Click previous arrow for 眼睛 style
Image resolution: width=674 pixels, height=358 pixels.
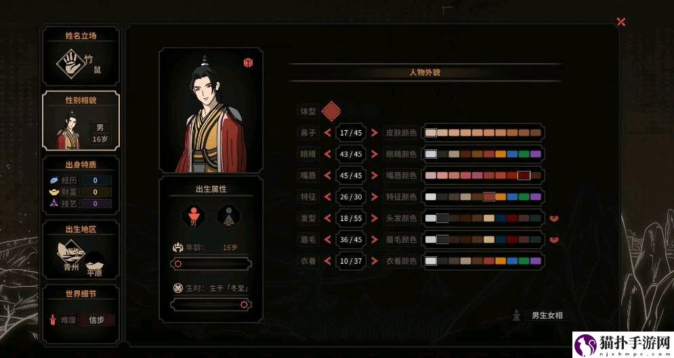328,154
